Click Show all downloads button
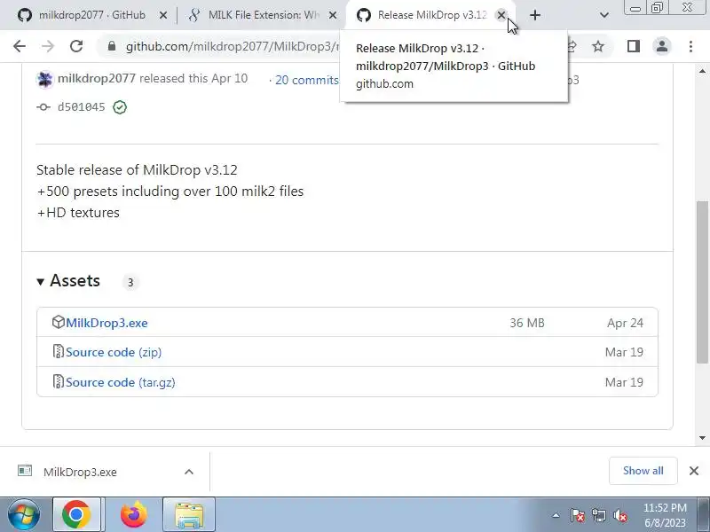 coord(643,471)
